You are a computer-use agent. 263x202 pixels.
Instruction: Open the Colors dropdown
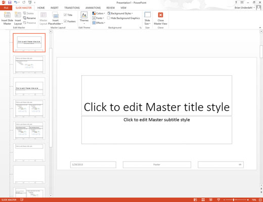(x=99, y=13)
